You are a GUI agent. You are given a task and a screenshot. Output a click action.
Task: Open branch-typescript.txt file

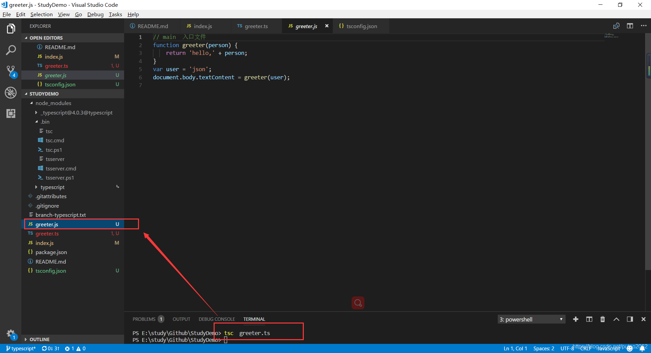[73, 215]
